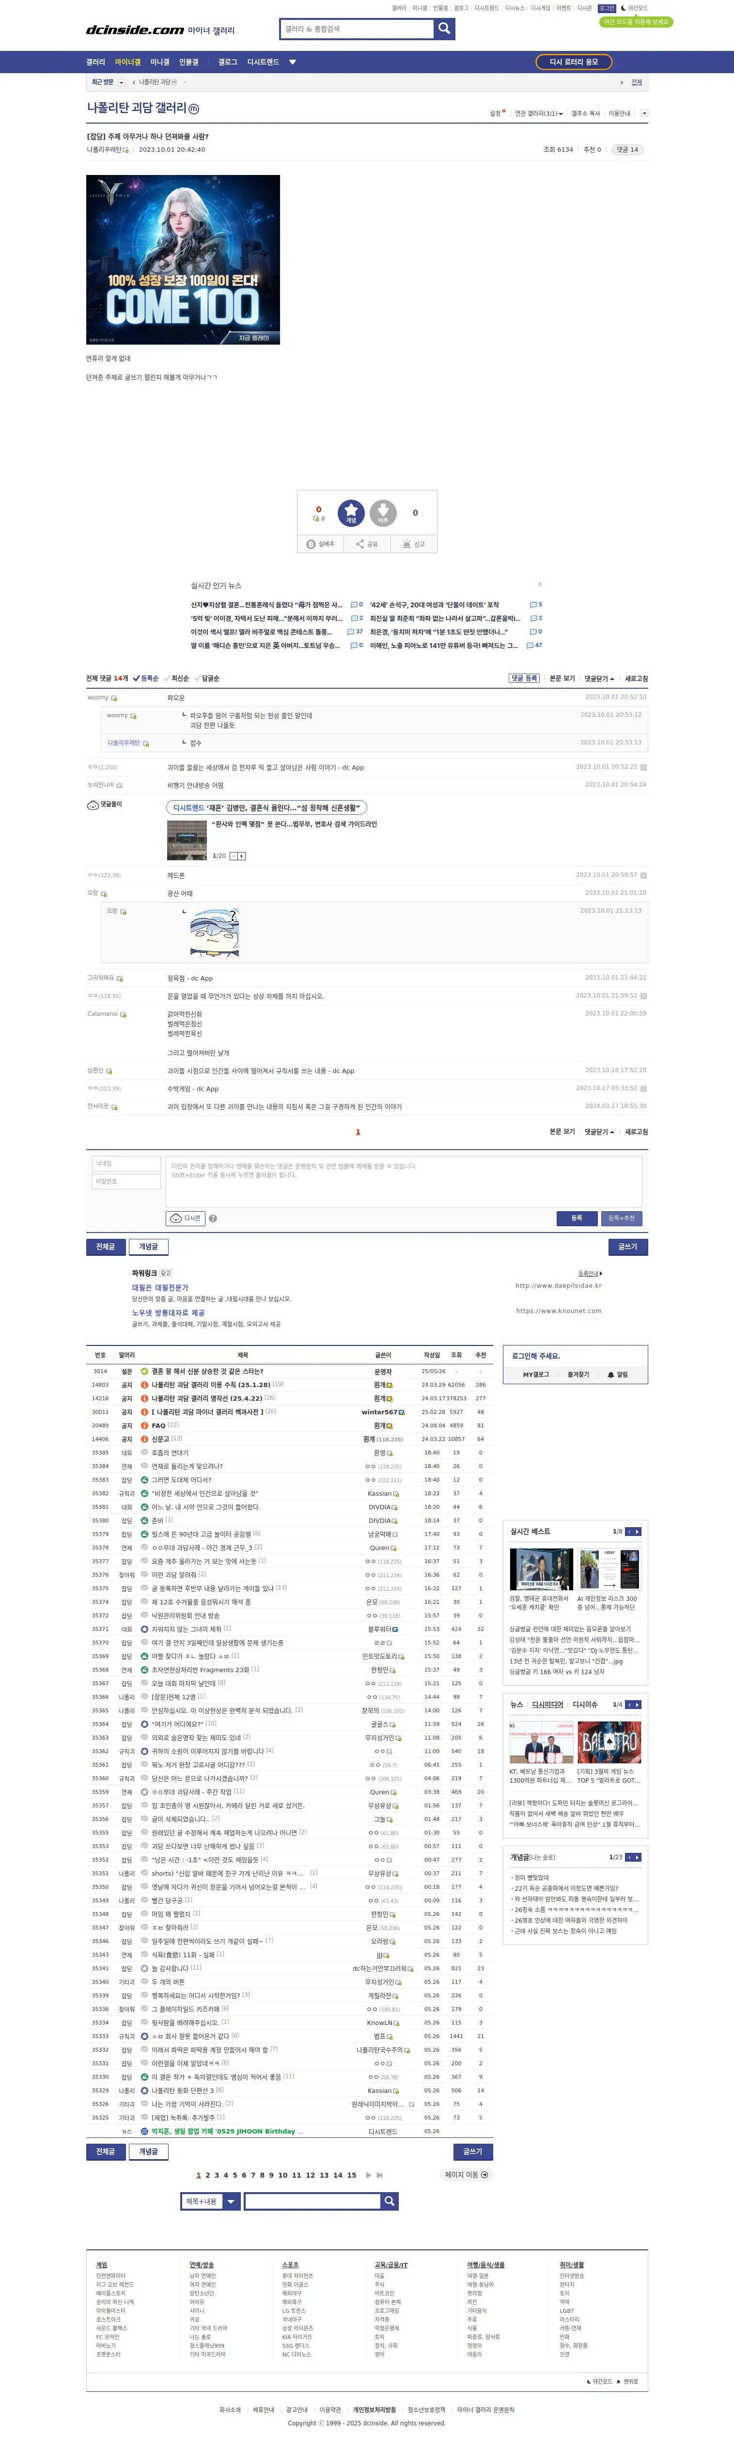Click the help question mark next to 디시콘
734x2451 pixels.
pos(213,1218)
